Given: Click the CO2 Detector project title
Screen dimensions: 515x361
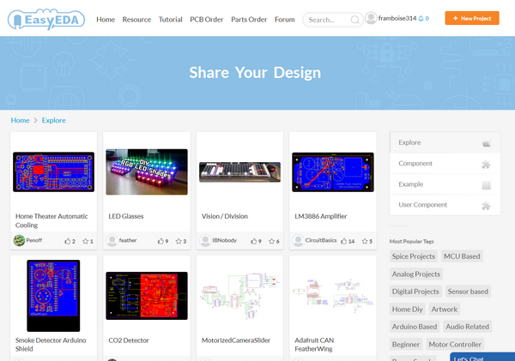Looking at the screenshot, I should tap(129, 340).
